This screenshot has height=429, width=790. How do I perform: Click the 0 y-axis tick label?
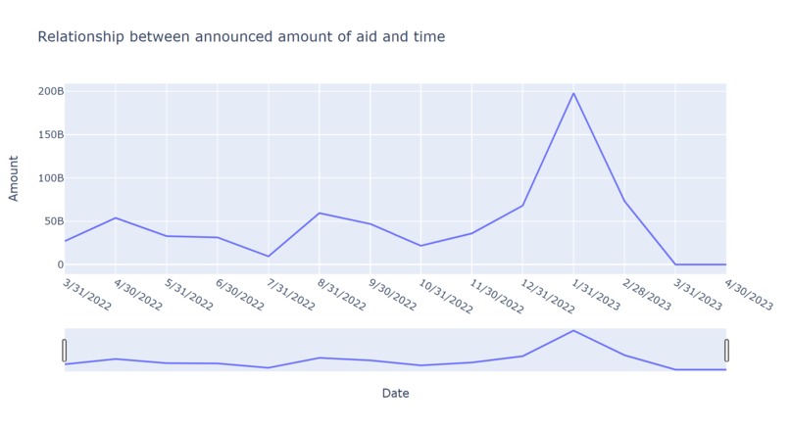(61, 264)
